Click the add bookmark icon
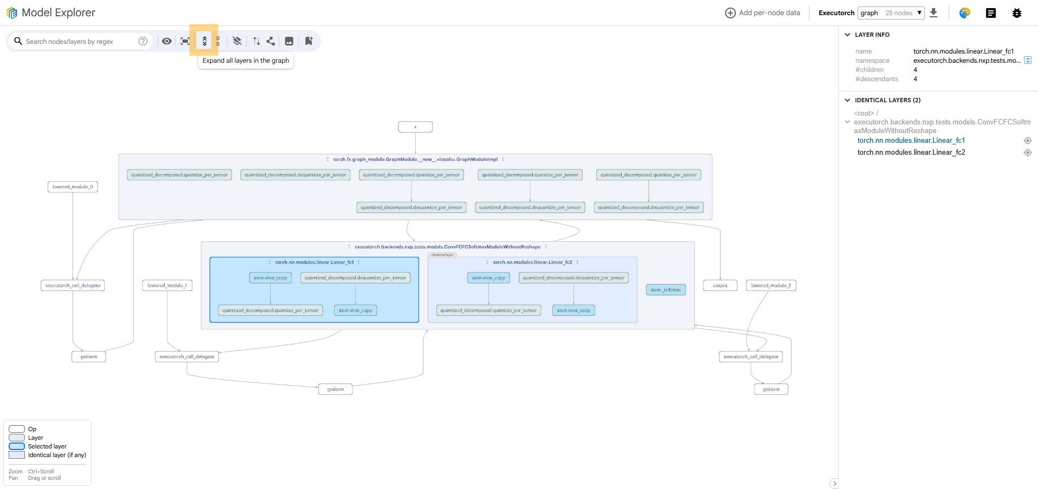The image size is (1038, 489). [309, 41]
